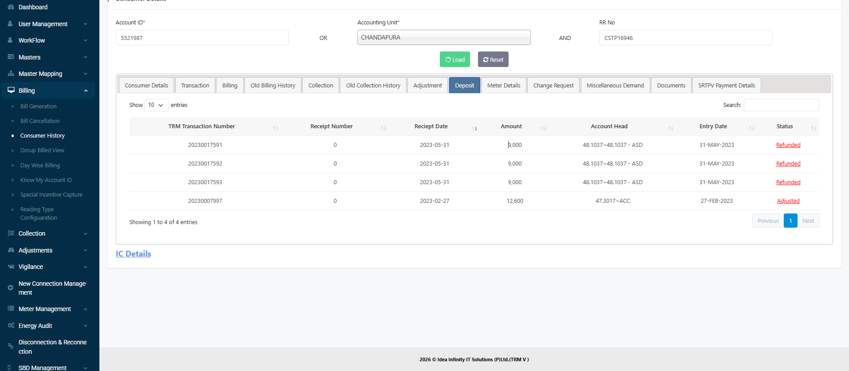Click the Billing monitor icon
849x371 pixels.
tap(11, 90)
